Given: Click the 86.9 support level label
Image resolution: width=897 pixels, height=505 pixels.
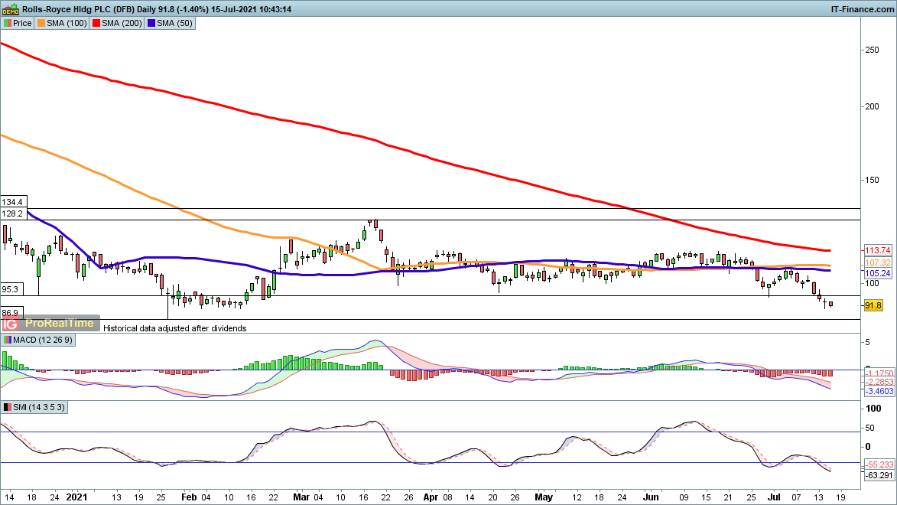Looking at the screenshot, I should pyautogui.click(x=11, y=313).
